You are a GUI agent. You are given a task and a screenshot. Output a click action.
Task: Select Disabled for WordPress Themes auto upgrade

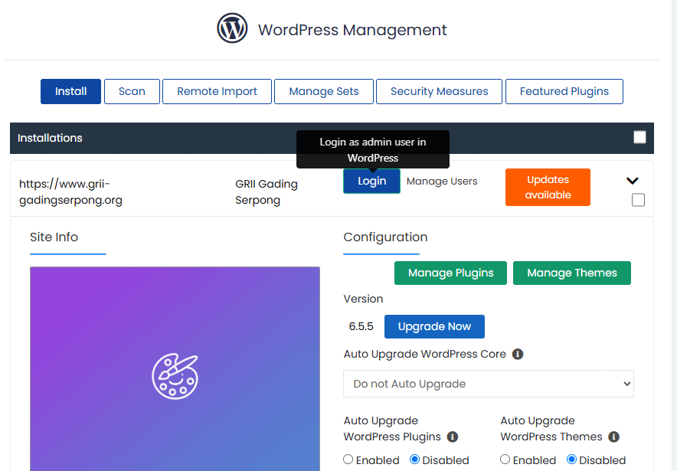tap(571, 460)
